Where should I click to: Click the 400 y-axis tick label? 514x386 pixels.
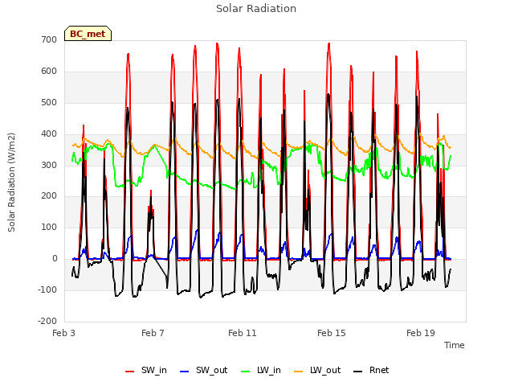click(x=49, y=134)
